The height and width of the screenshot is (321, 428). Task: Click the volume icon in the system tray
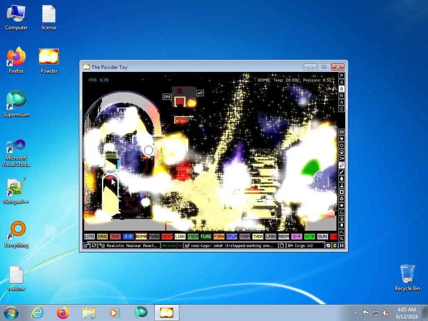click(x=386, y=313)
